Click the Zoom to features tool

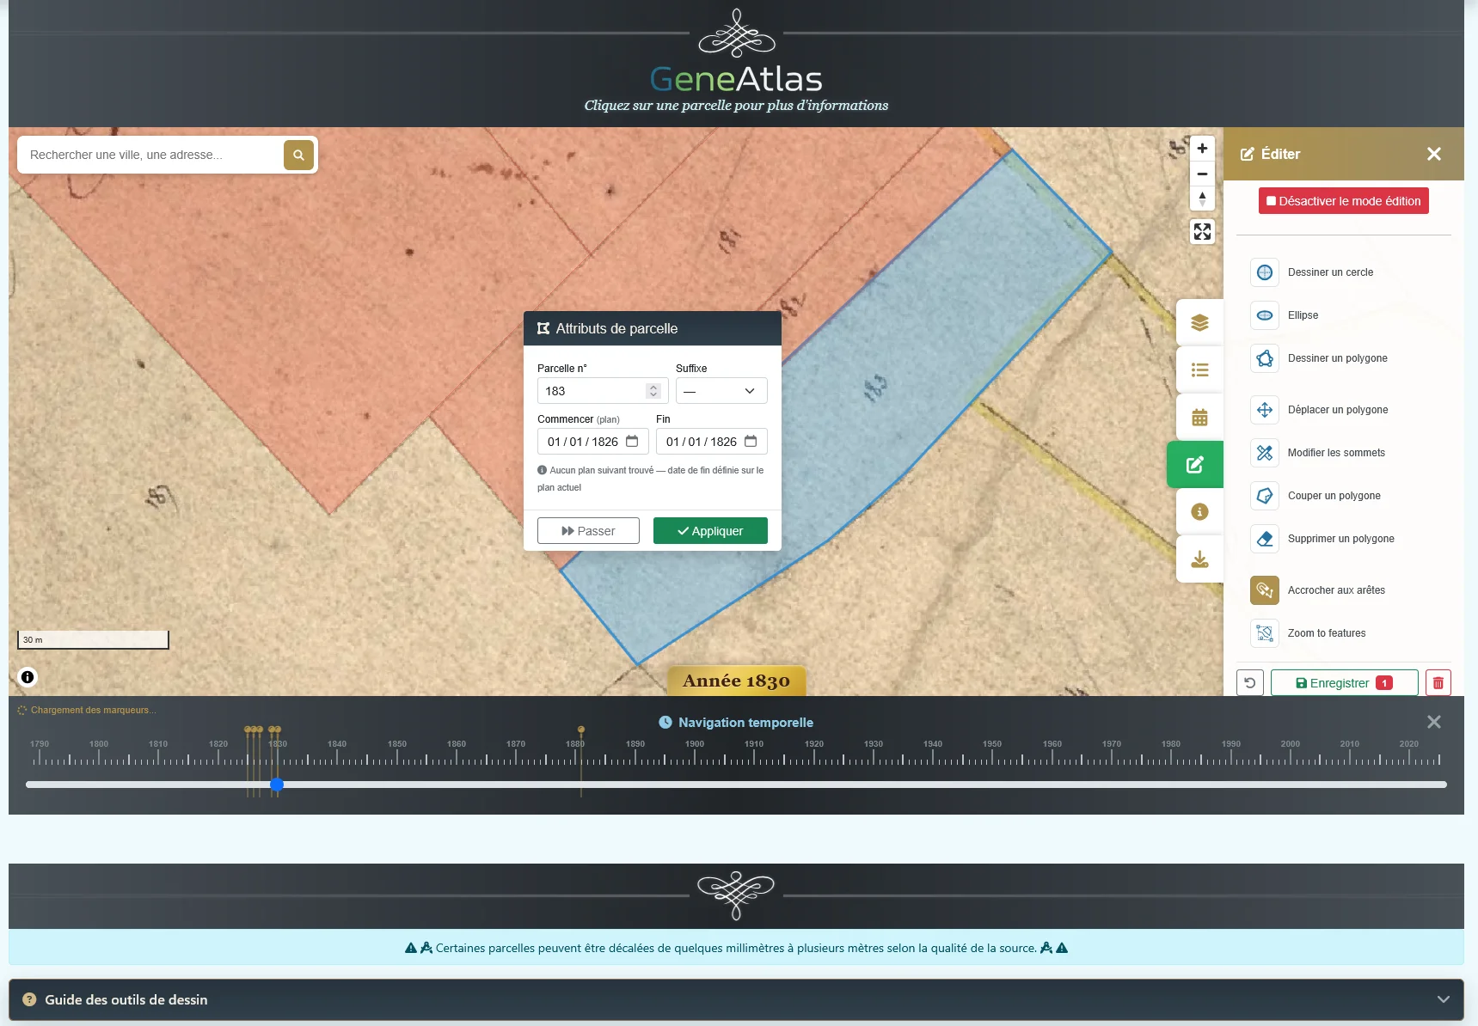[1265, 633]
